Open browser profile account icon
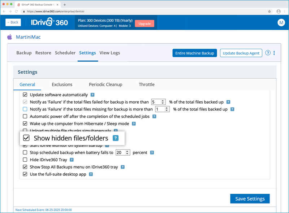Viewport: 289px width, 213px height. (279, 12)
